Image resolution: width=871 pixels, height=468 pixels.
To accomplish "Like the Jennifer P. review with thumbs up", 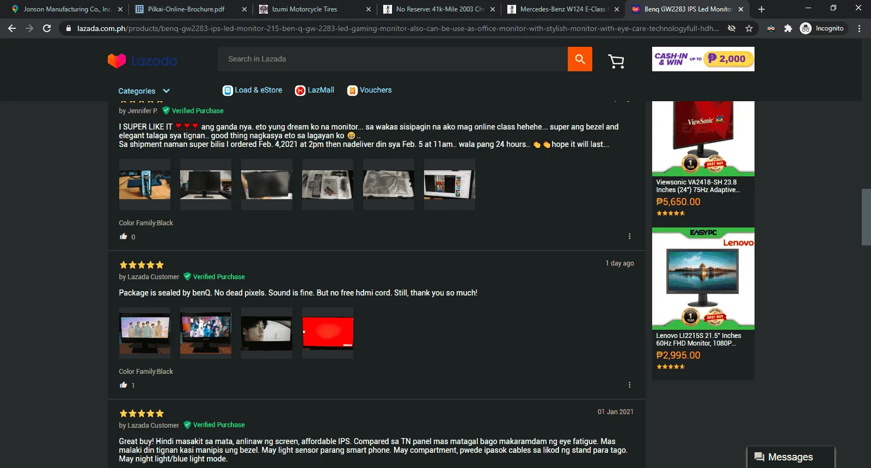I will (124, 236).
